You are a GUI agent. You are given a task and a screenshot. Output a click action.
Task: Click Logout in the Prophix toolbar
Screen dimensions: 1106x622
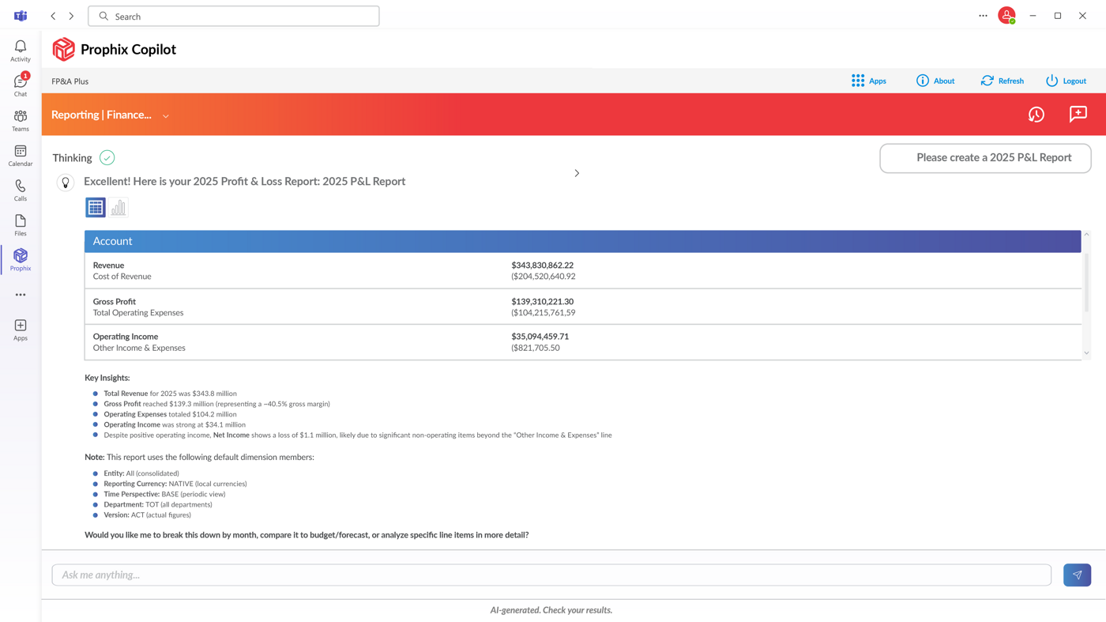pos(1066,81)
